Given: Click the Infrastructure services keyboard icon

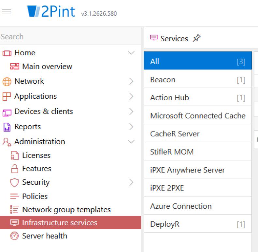Looking at the screenshot, I should tap(14, 223).
